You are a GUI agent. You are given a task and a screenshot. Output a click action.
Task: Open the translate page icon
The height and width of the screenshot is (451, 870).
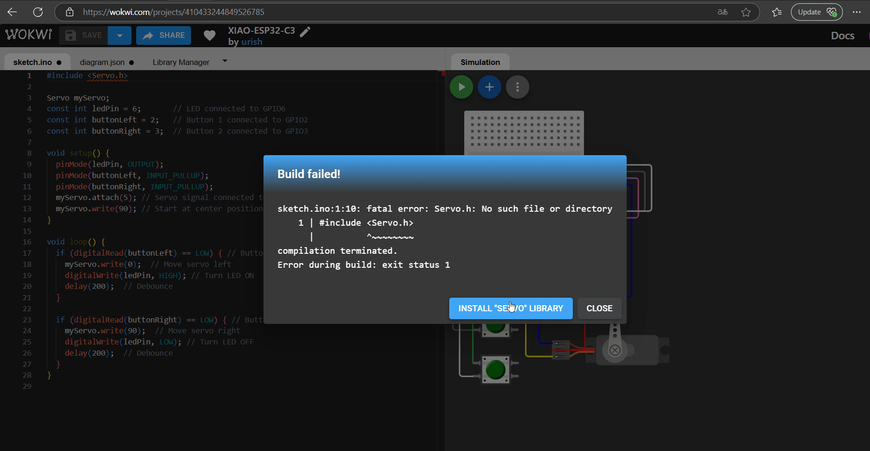(x=723, y=12)
